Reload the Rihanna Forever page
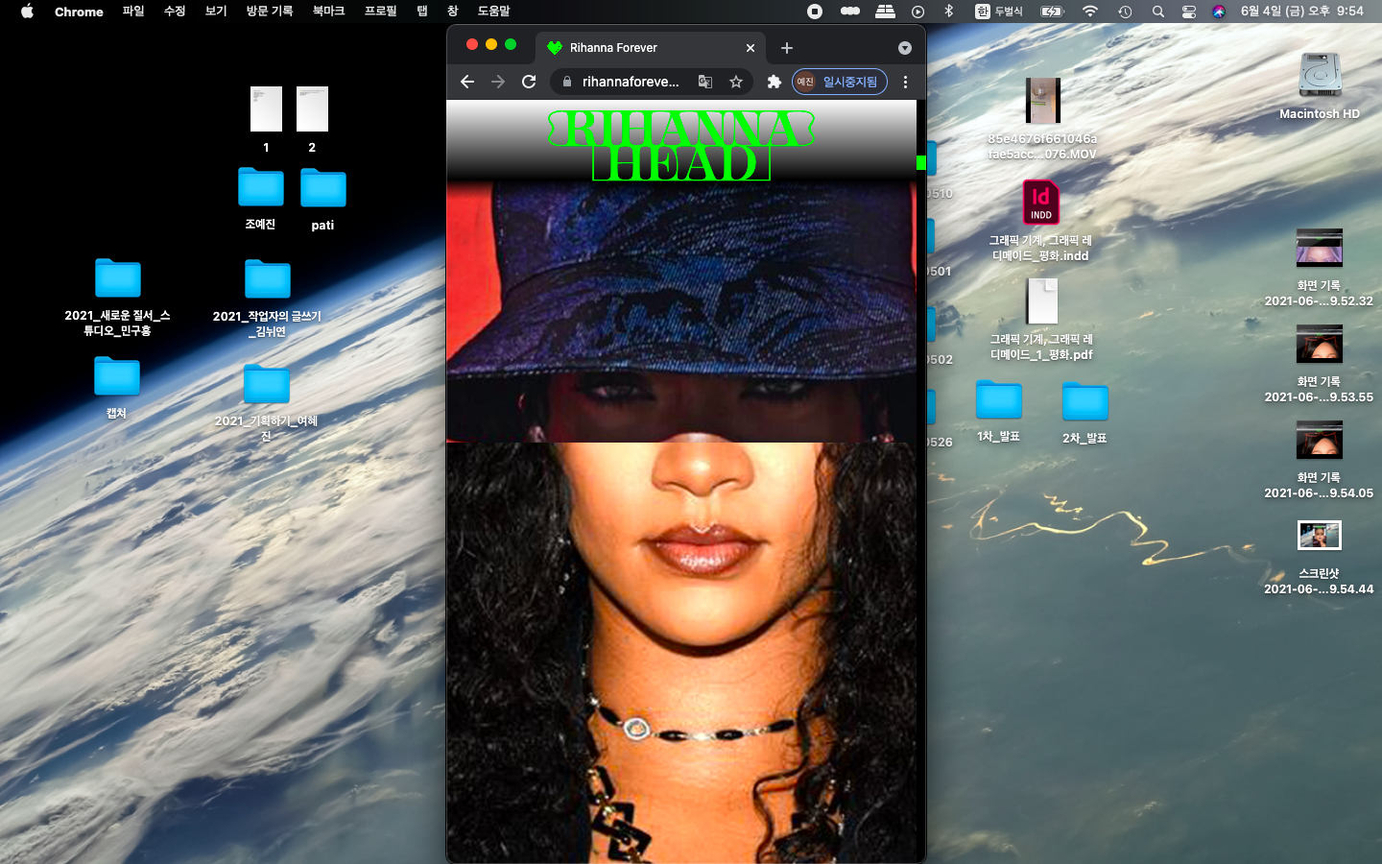The image size is (1382, 864). coord(529,82)
